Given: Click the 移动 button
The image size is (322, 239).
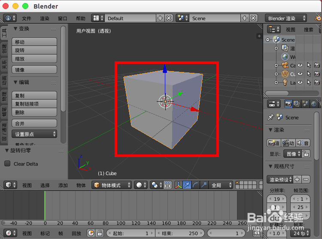Looking at the screenshot, I should [34, 42].
